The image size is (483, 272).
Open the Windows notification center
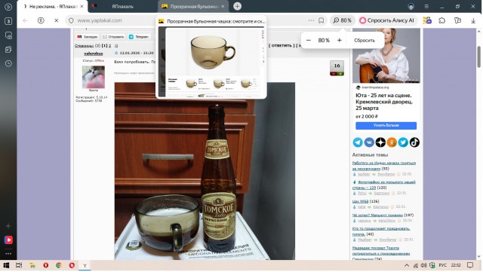point(469,265)
